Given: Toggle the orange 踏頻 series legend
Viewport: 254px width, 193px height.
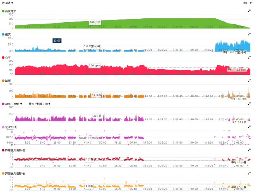Looking at the screenshot, I should tap(6, 81).
